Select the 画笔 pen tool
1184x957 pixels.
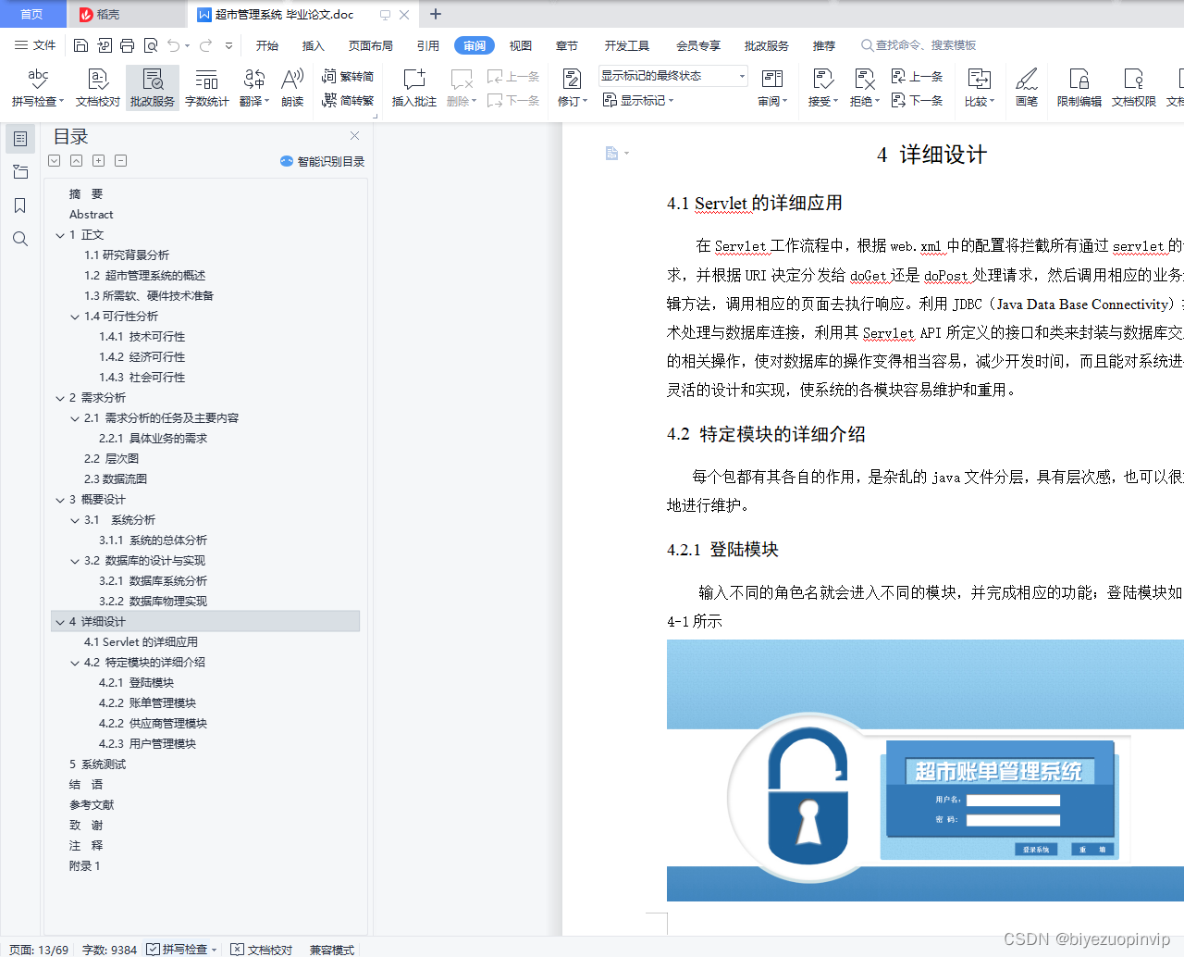point(1027,88)
